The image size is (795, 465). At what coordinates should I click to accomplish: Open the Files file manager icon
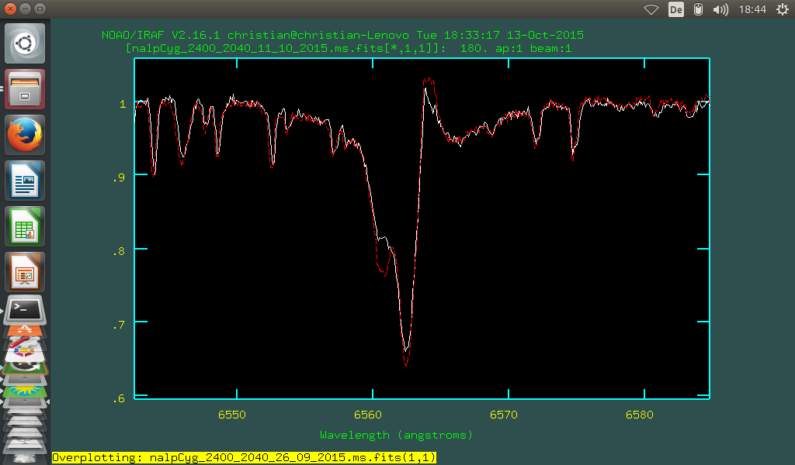pos(25,88)
